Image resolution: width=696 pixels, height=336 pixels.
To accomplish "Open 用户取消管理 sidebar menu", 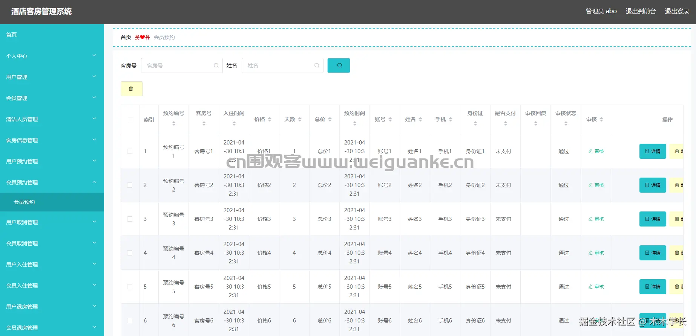I will click(52, 222).
